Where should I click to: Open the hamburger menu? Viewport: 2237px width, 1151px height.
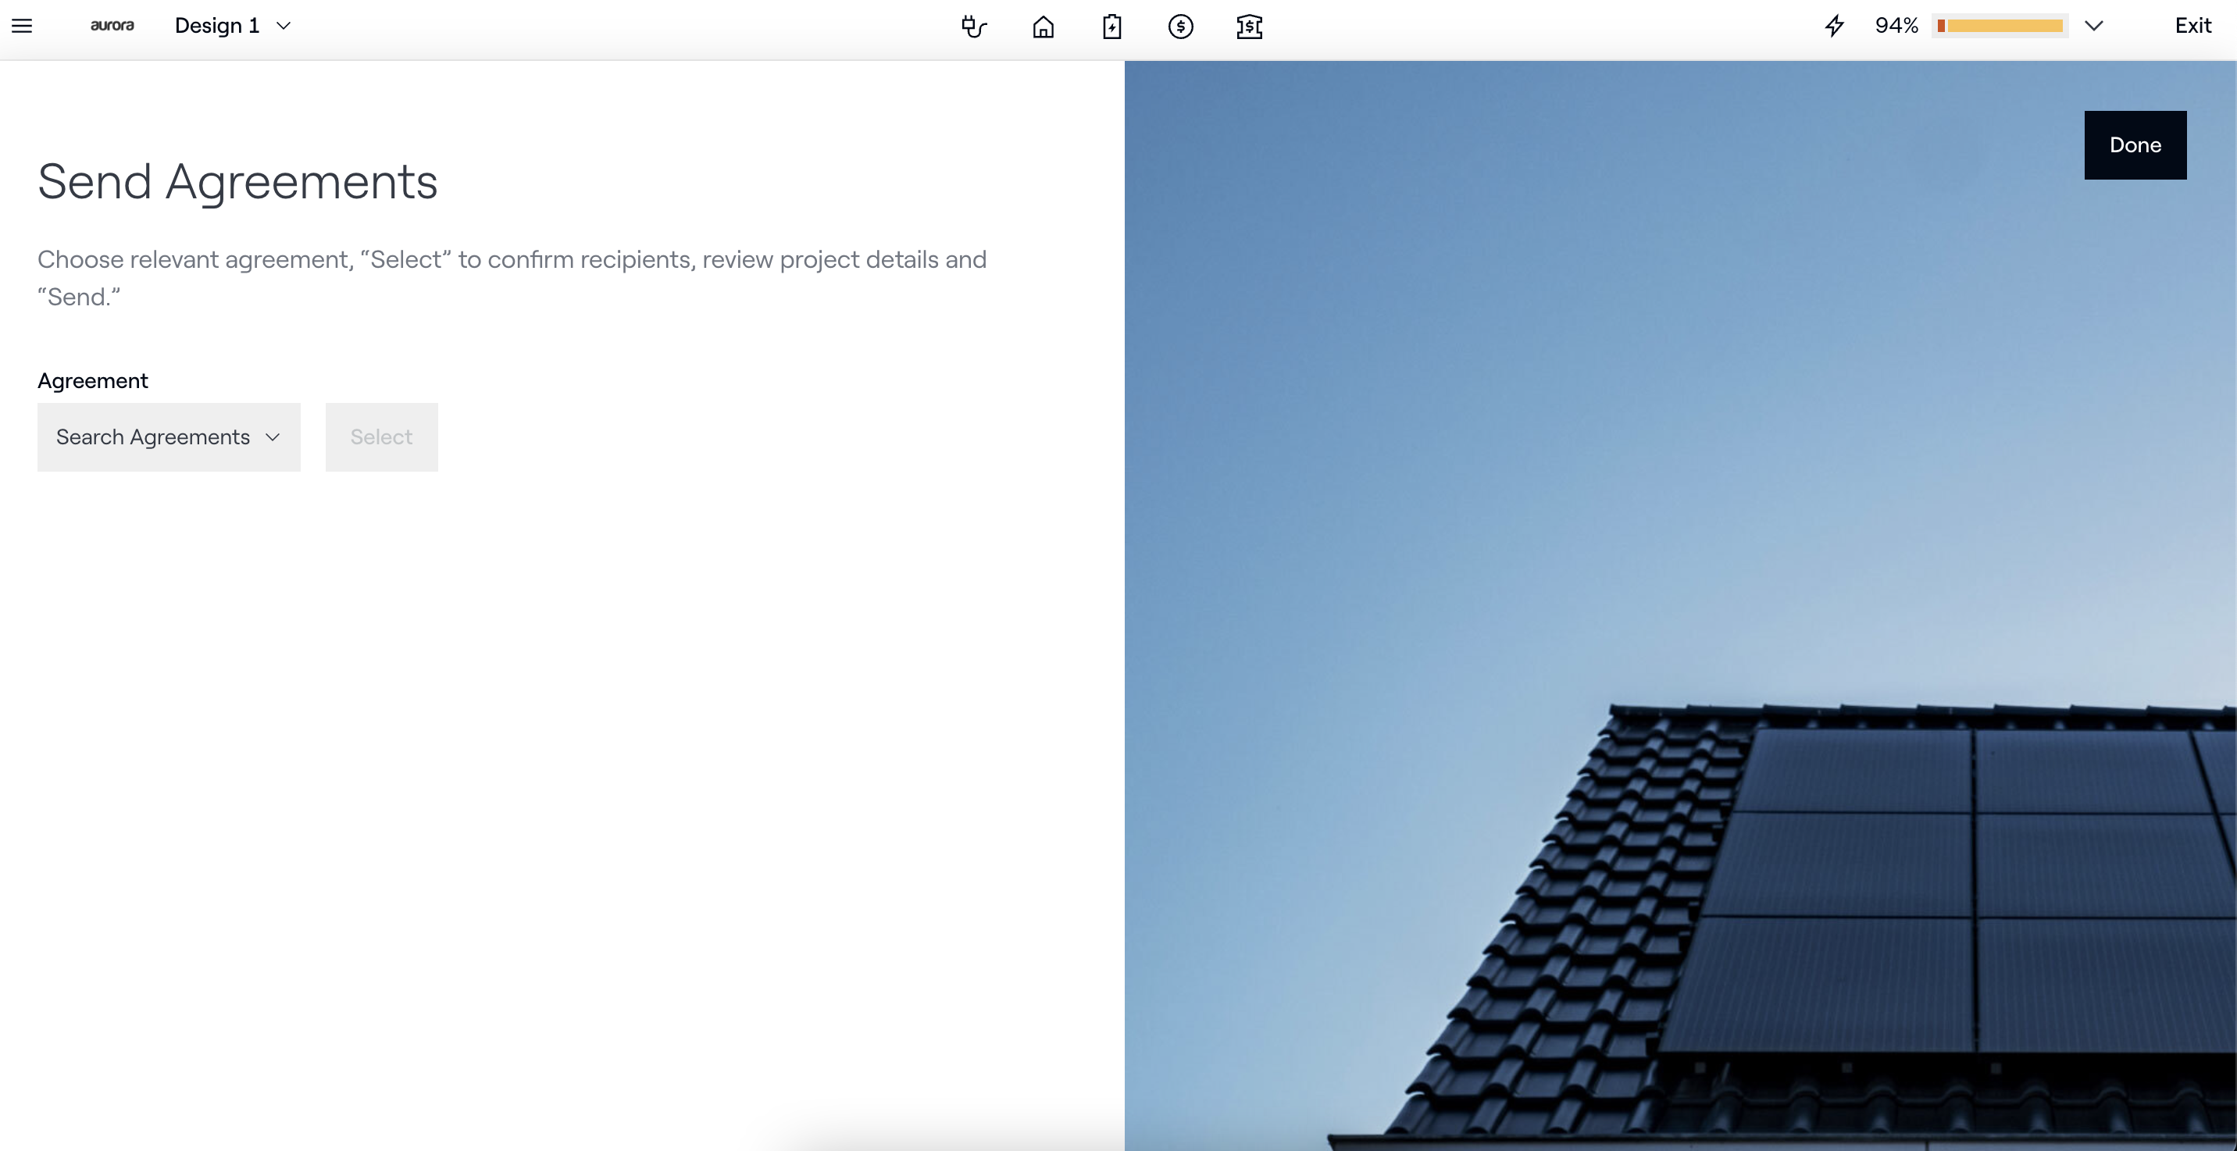(22, 26)
